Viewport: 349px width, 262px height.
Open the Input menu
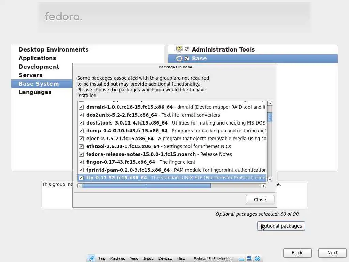point(148,259)
